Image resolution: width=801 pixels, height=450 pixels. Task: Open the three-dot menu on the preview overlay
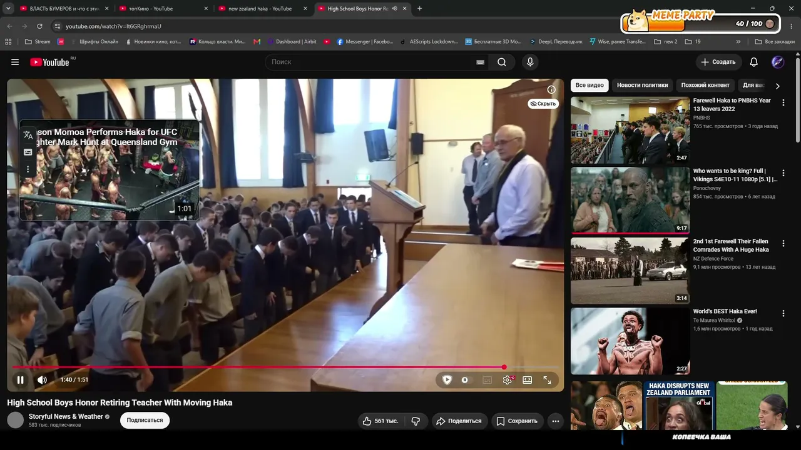tap(28, 169)
